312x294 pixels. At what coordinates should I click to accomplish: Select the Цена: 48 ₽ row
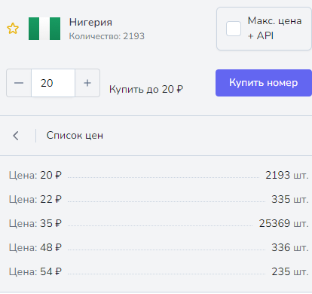pos(159,247)
